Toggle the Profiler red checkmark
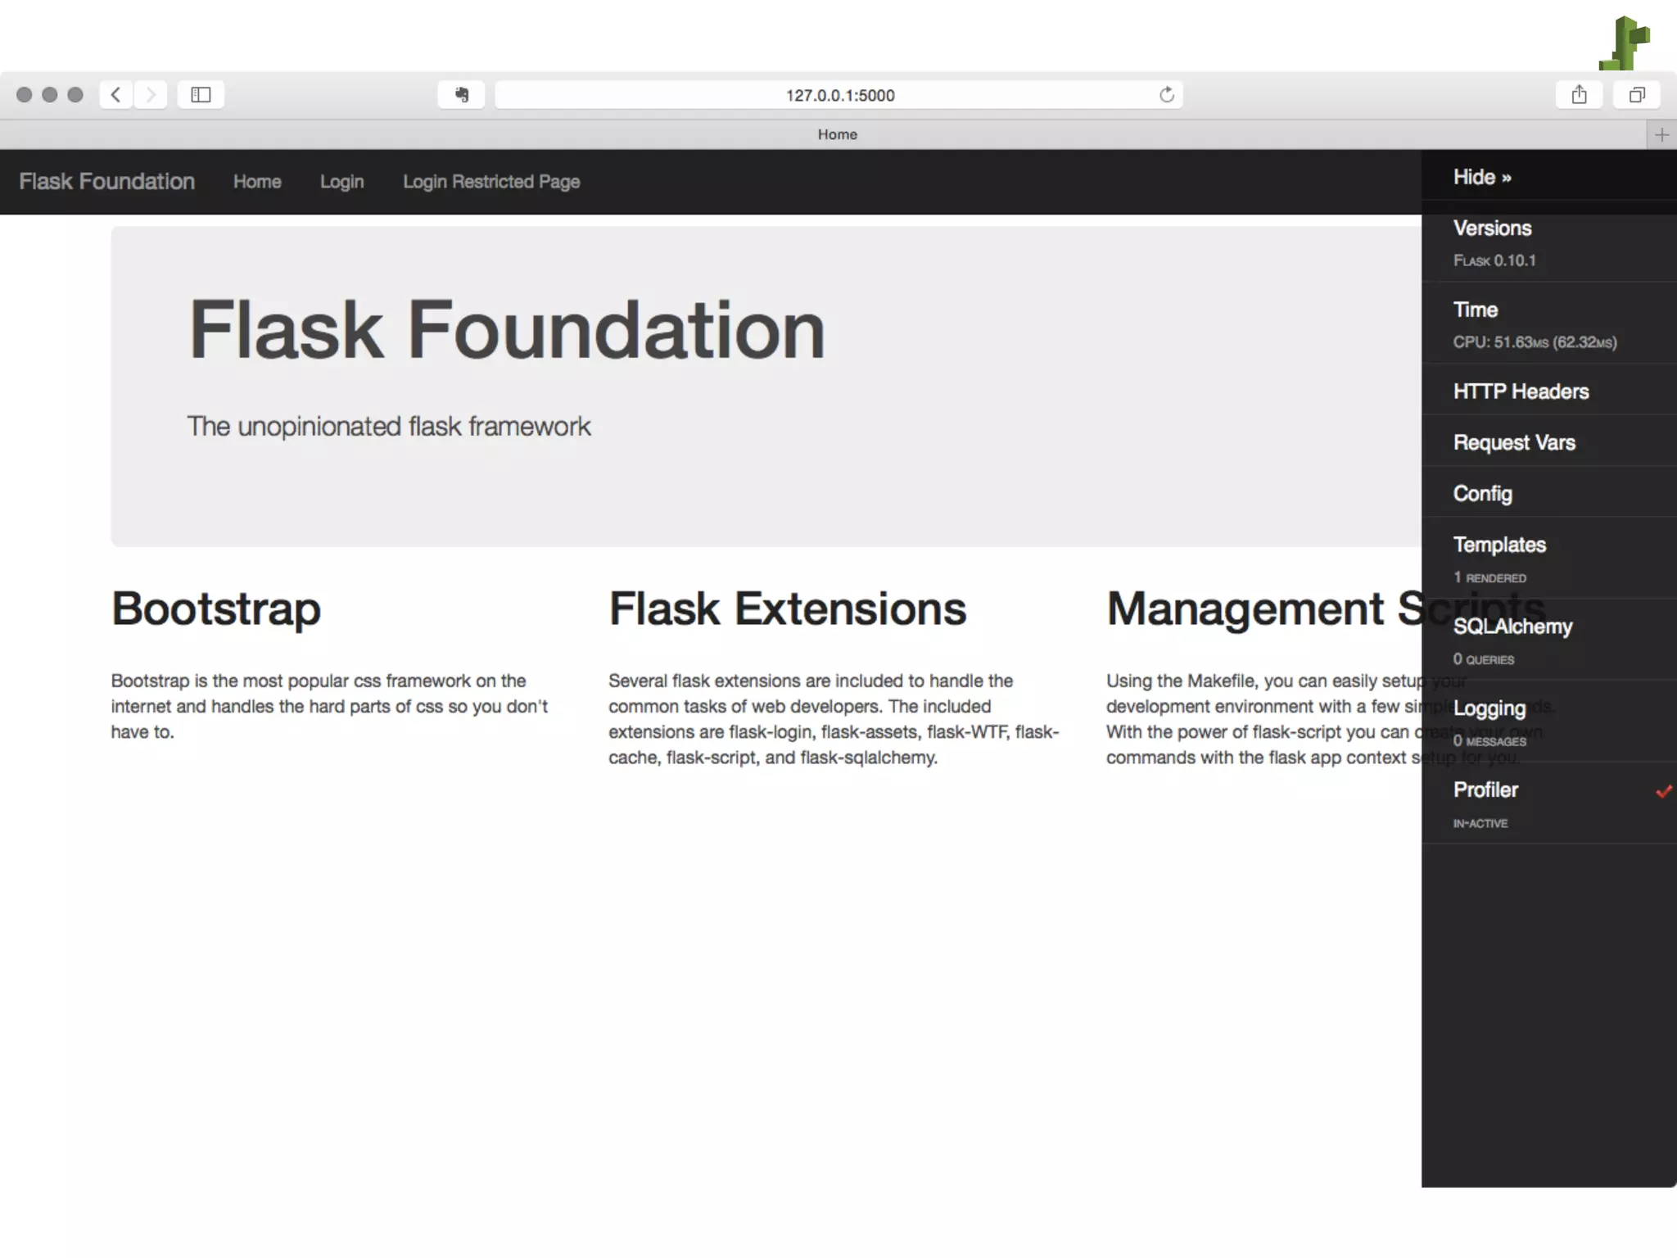Image resolution: width=1677 pixels, height=1258 pixels. (x=1663, y=791)
